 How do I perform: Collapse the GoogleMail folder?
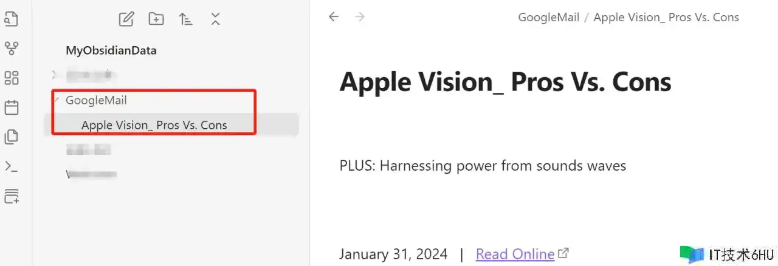(x=55, y=100)
